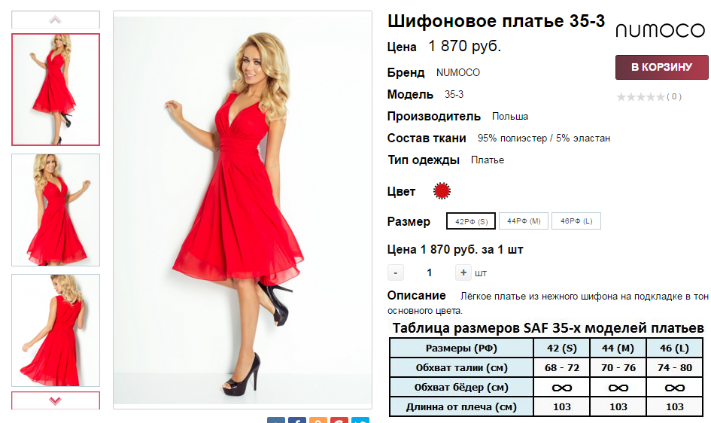Image resolution: width=711 pixels, height=423 pixels.
Task: Select size 44РФ (M)
Action: click(524, 221)
